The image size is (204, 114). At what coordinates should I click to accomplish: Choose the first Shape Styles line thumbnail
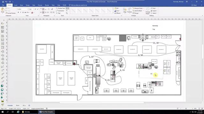point(73,11)
